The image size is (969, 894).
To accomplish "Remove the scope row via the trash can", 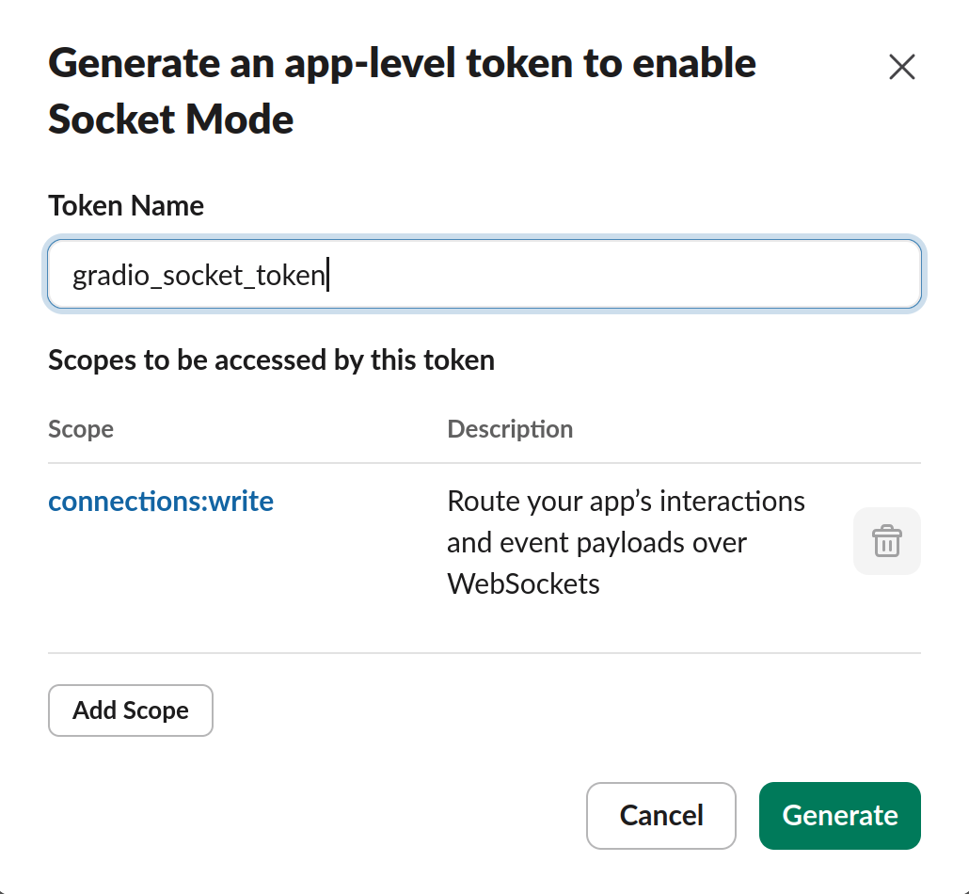I will [x=887, y=541].
